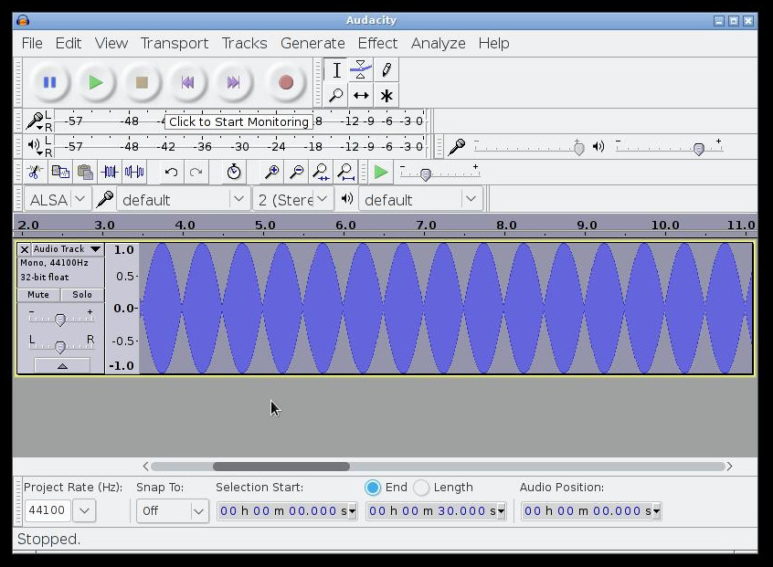Click the track gain slider
773x567 pixels.
60,320
